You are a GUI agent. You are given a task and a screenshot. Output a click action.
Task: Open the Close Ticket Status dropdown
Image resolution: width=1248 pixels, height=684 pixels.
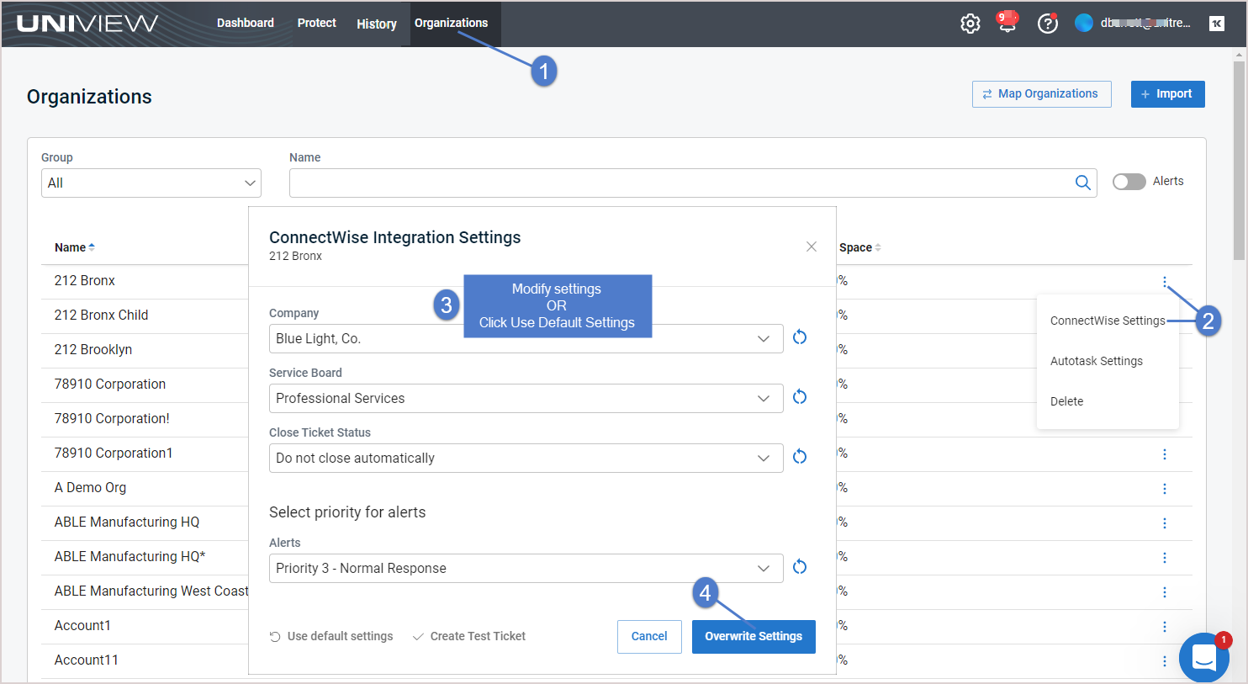tap(526, 458)
